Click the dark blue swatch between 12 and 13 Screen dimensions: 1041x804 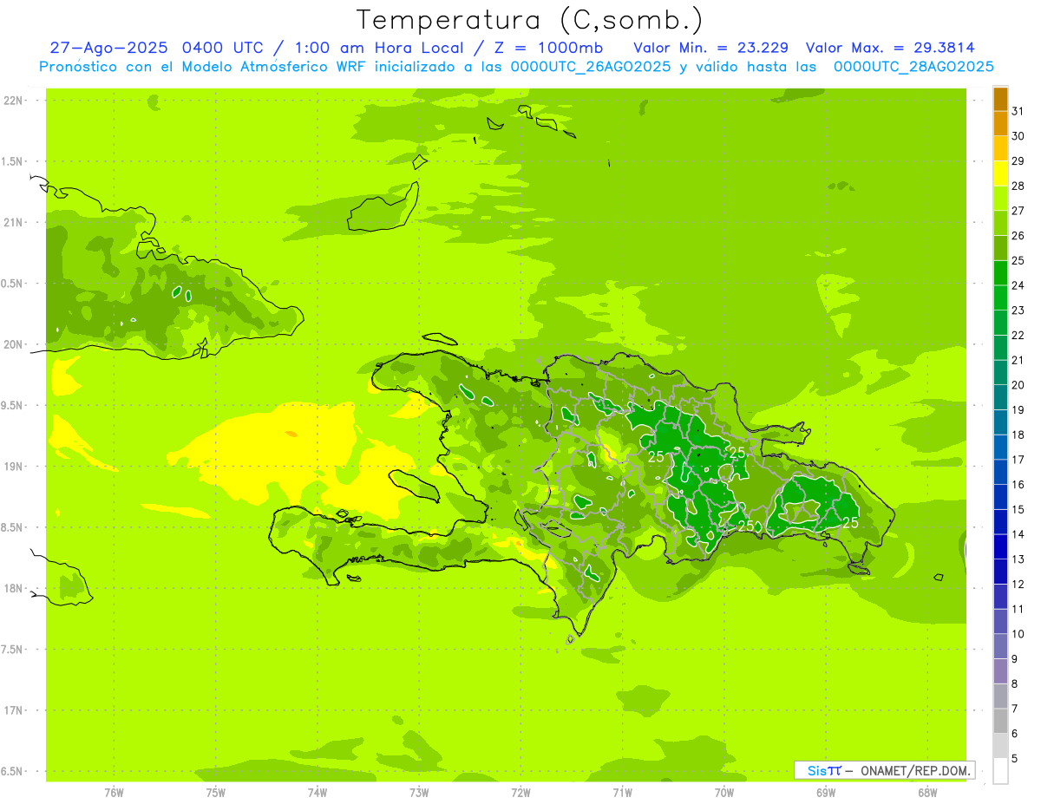(1000, 572)
